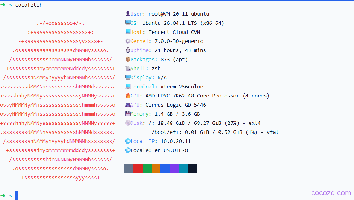Screen dimensions: 354x200
Task: Click the globe icon beside Local IP
Action: pyautogui.click(x=128, y=141)
